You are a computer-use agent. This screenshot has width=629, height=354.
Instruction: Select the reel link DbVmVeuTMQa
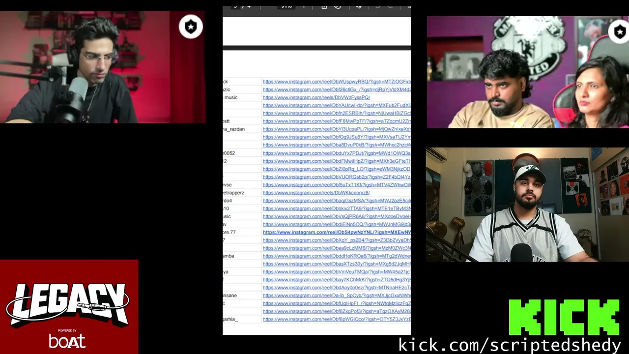(337, 271)
